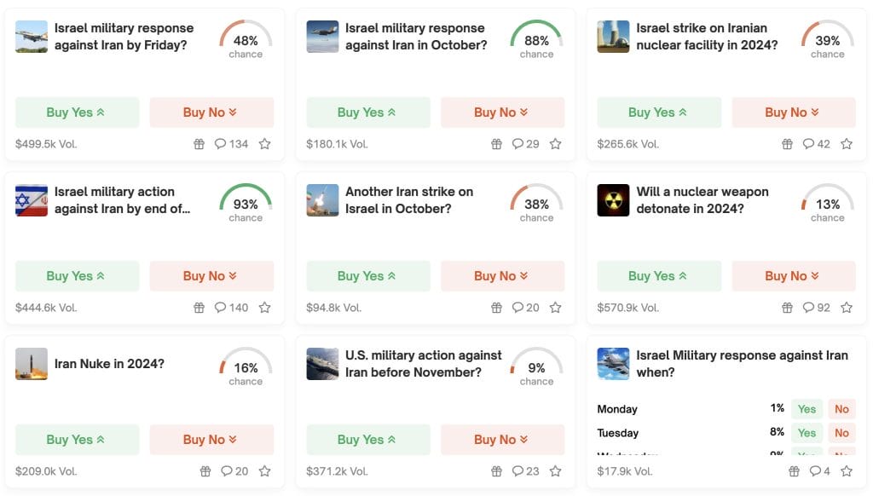Select No for Tuesday outcome
873x496 pixels.
[841, 433]
